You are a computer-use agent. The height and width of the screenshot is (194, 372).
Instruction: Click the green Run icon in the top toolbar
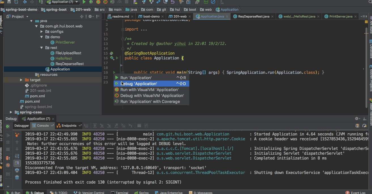84,2
